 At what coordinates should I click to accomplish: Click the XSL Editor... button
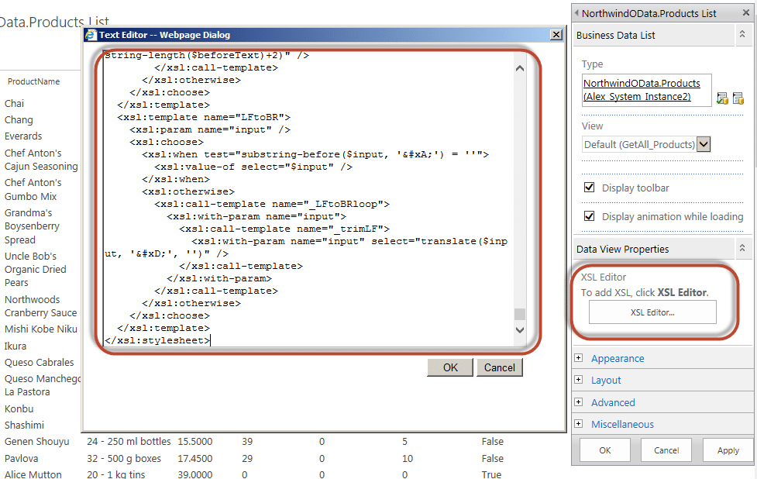(x=652, y=312)
